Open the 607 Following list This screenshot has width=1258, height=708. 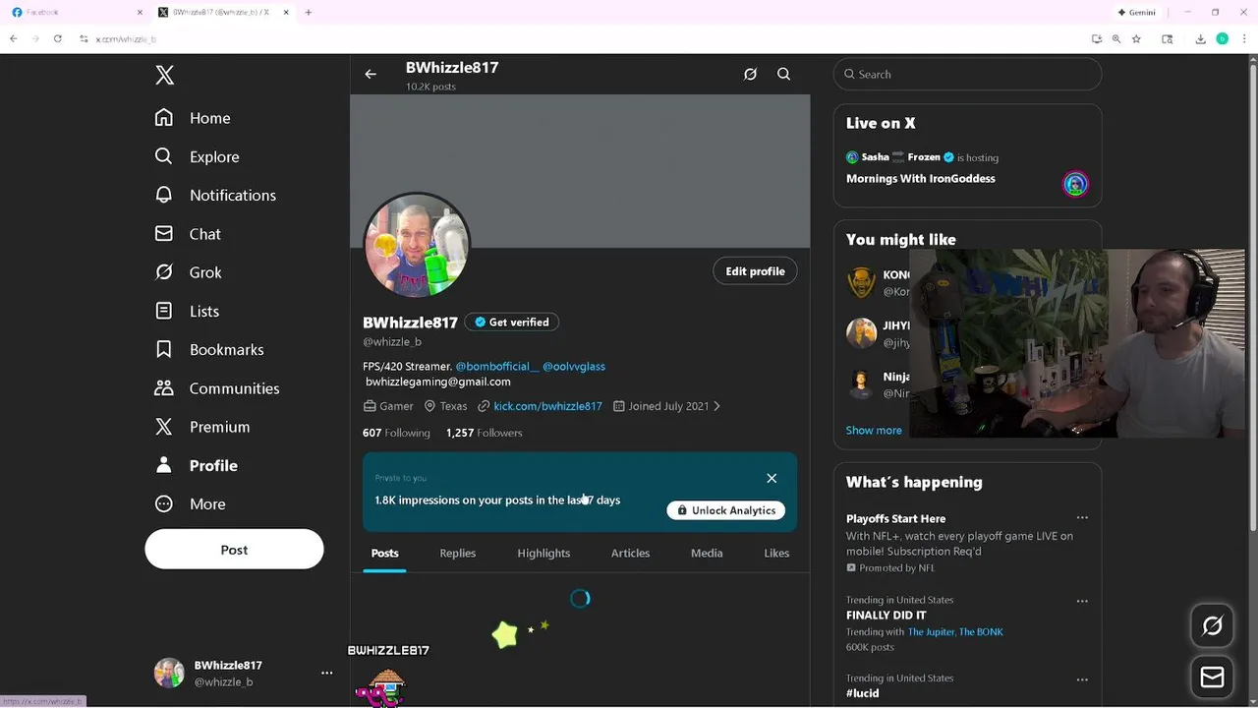click(396, 433)
